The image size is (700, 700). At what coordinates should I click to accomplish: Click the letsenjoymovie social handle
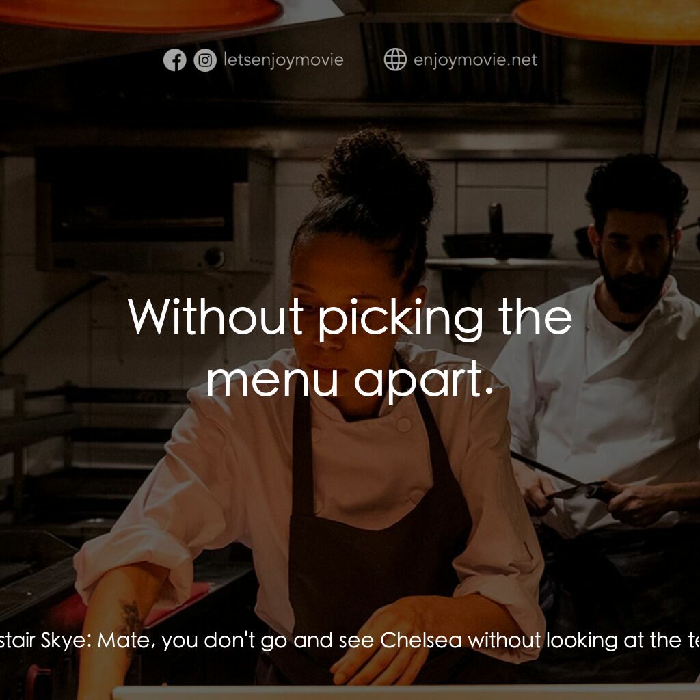(284, 60)
